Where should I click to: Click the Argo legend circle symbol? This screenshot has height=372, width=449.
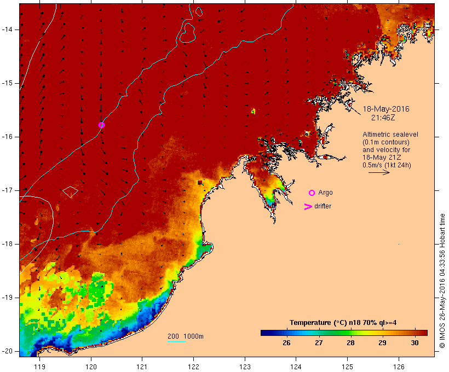(312, 193)
